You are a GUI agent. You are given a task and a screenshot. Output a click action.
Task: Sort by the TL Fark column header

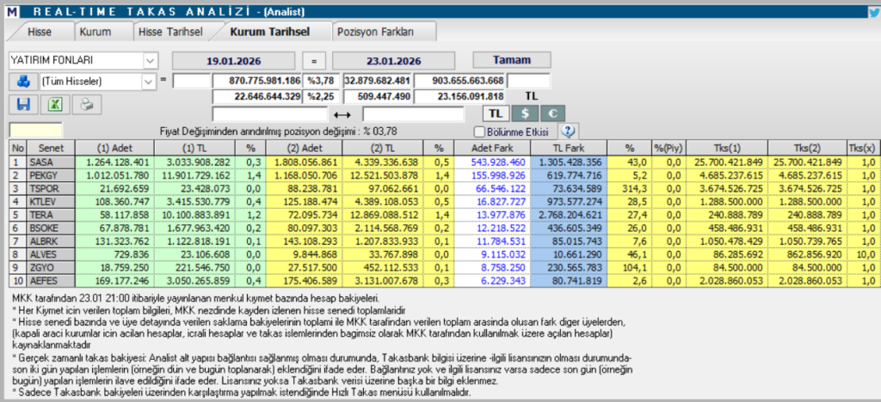pos(569,148)
